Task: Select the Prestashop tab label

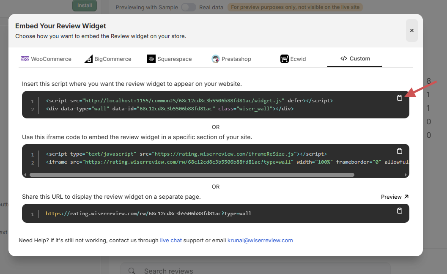Action: click(x=236, y=59)
